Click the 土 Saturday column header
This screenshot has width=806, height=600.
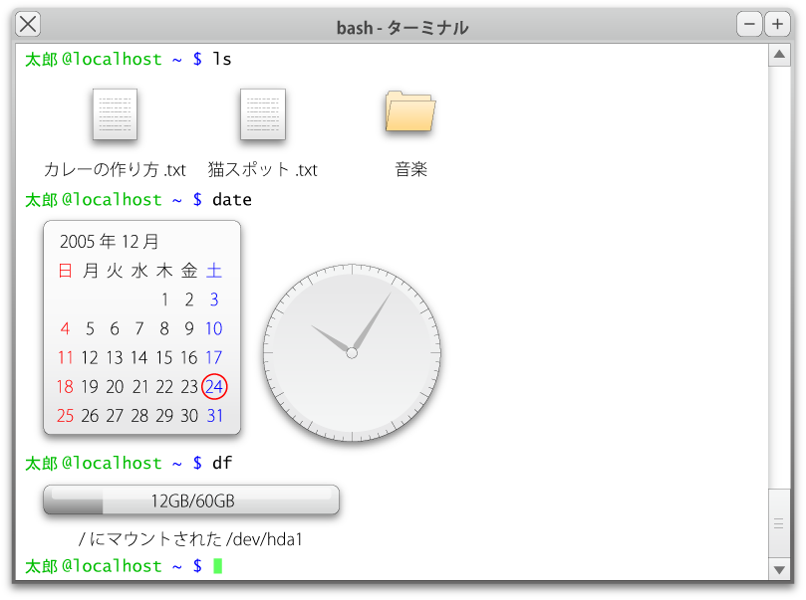(x=214, y=271)
